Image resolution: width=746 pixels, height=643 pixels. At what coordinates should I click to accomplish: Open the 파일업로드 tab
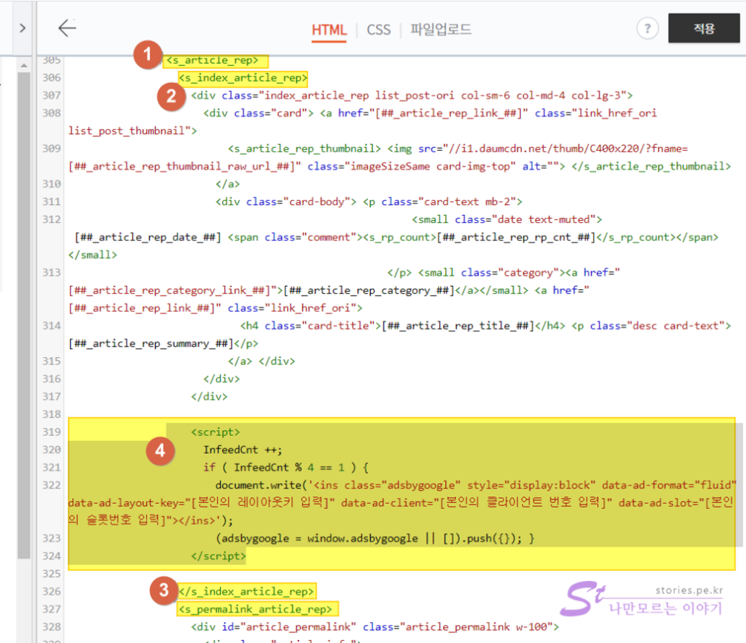click(440, 30)
